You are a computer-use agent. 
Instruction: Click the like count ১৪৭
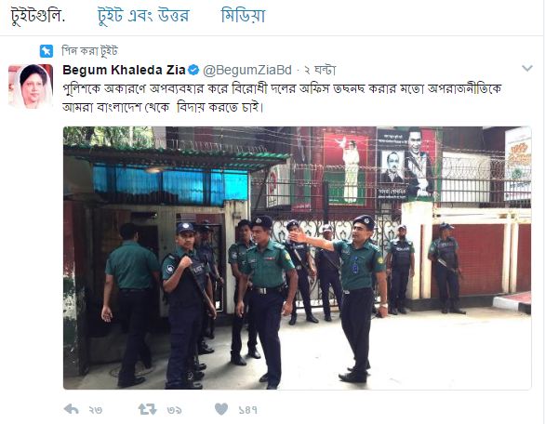pyautogui.click(x=247, y=410)
